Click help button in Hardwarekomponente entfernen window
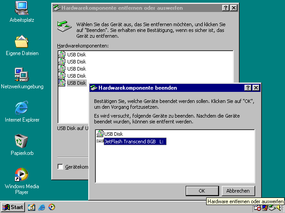This screenshot has width=285, height=213. pyautogui.click(x=226, y=8)
